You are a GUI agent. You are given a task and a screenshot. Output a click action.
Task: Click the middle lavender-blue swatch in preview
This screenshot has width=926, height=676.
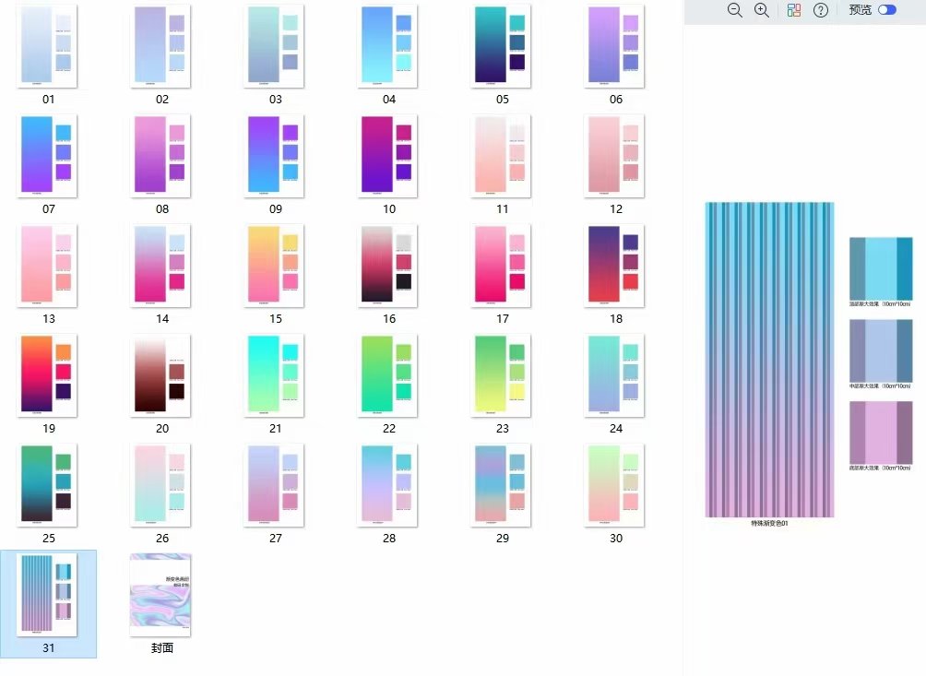click(x=881, y=350)
